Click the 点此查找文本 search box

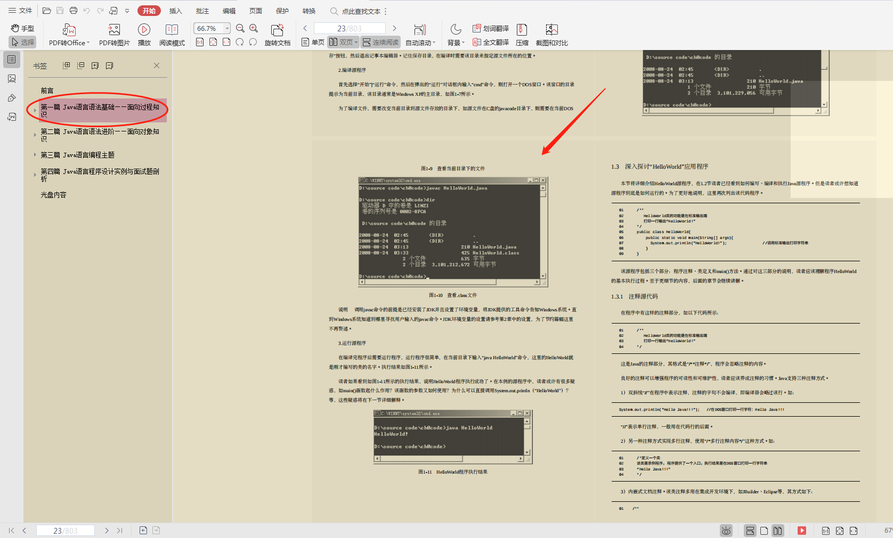[x=355, y=11]
